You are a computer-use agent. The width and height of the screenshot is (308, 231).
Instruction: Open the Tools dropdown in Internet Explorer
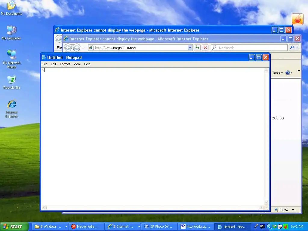277,73
